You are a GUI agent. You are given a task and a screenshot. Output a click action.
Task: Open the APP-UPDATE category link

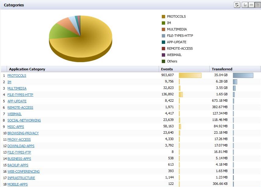pyautogui.click(x=17, y=101)
